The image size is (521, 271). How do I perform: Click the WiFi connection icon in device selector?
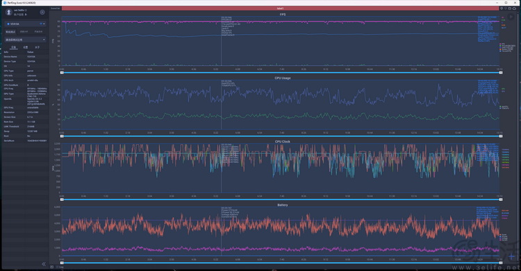pyautogui.click(x=41, y=24)
